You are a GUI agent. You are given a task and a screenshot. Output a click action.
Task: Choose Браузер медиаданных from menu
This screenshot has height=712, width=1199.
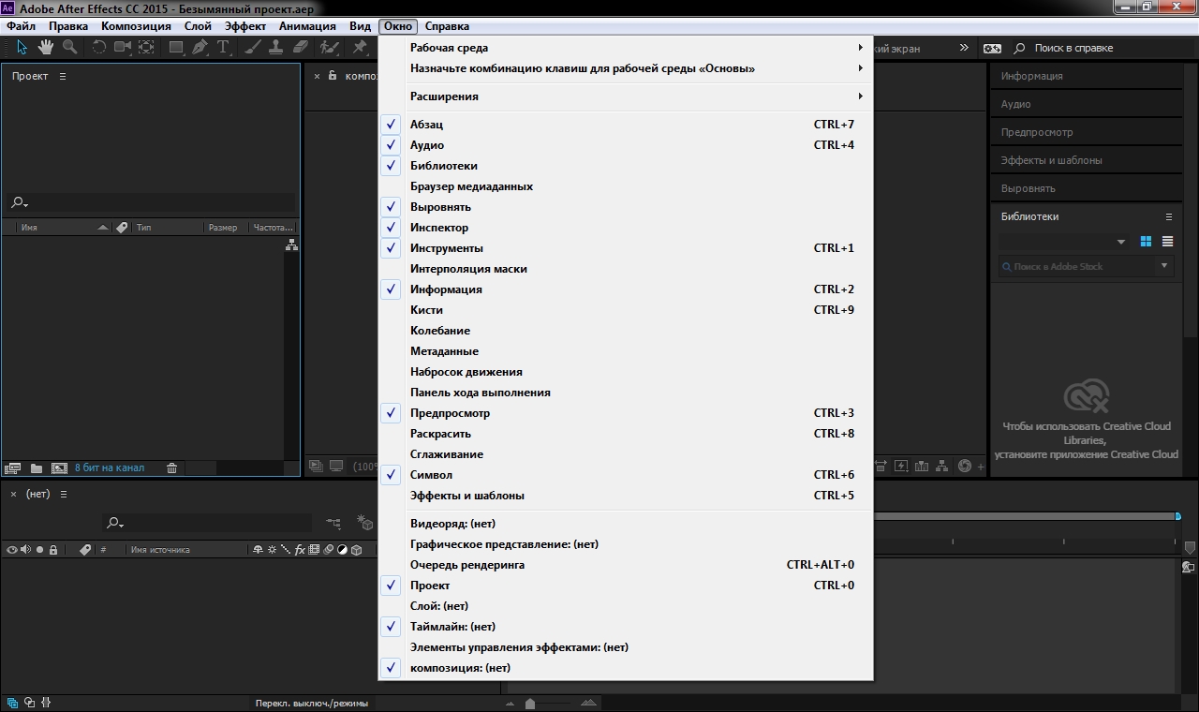pyautogui.click(x=625, y=186)
